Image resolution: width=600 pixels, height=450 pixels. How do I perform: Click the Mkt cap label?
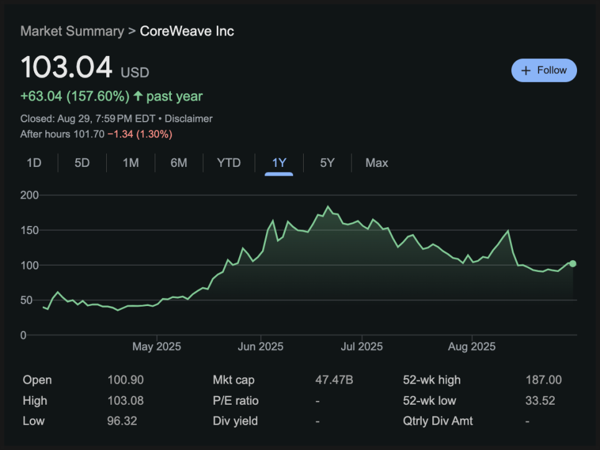click(234, 380)
